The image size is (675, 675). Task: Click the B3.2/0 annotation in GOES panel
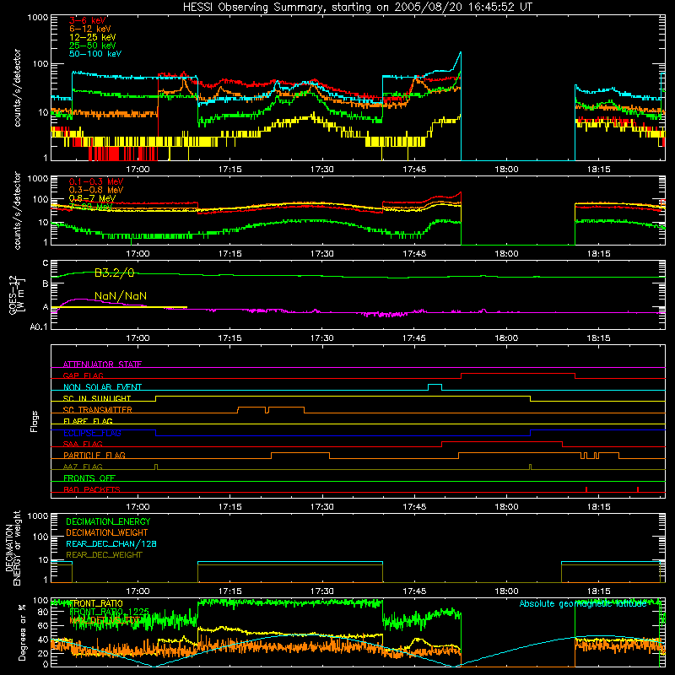115,273
